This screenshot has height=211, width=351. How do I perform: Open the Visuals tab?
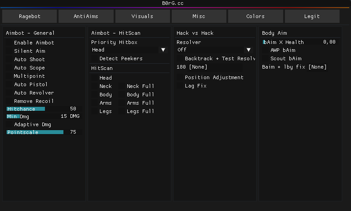point(142,16)
